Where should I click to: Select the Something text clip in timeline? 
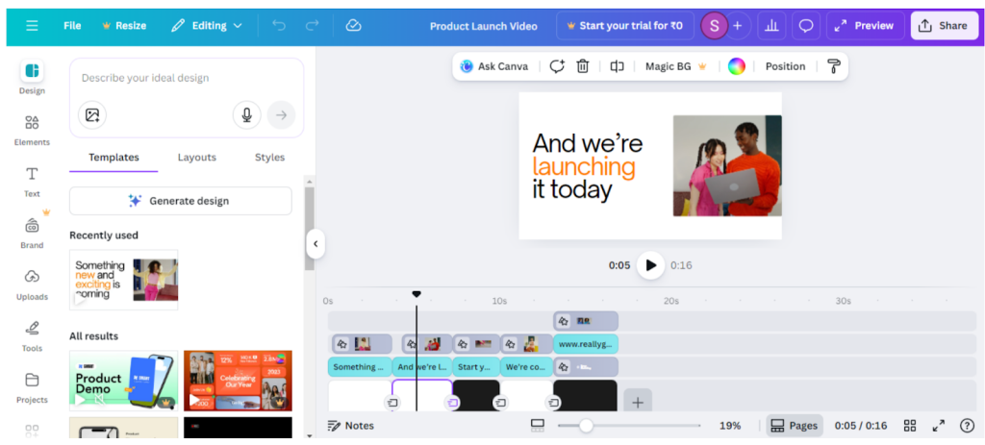(x=360, y=366)
